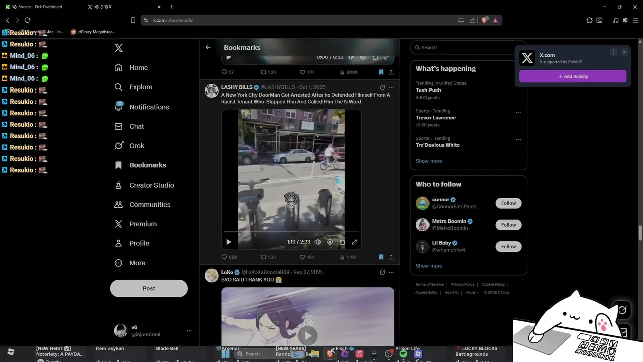Reply to post with 57 comments
Screen dimensions: 643x362
(228, 72)
